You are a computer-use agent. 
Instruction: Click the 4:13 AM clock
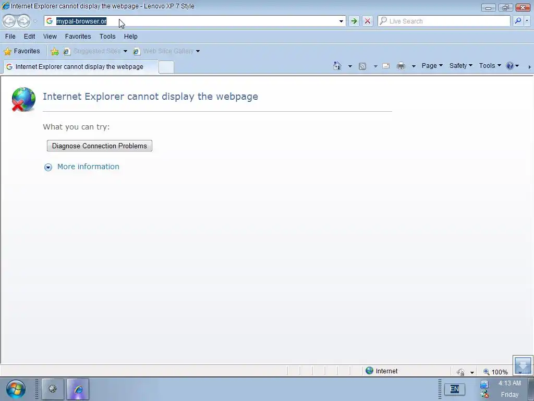510,383
